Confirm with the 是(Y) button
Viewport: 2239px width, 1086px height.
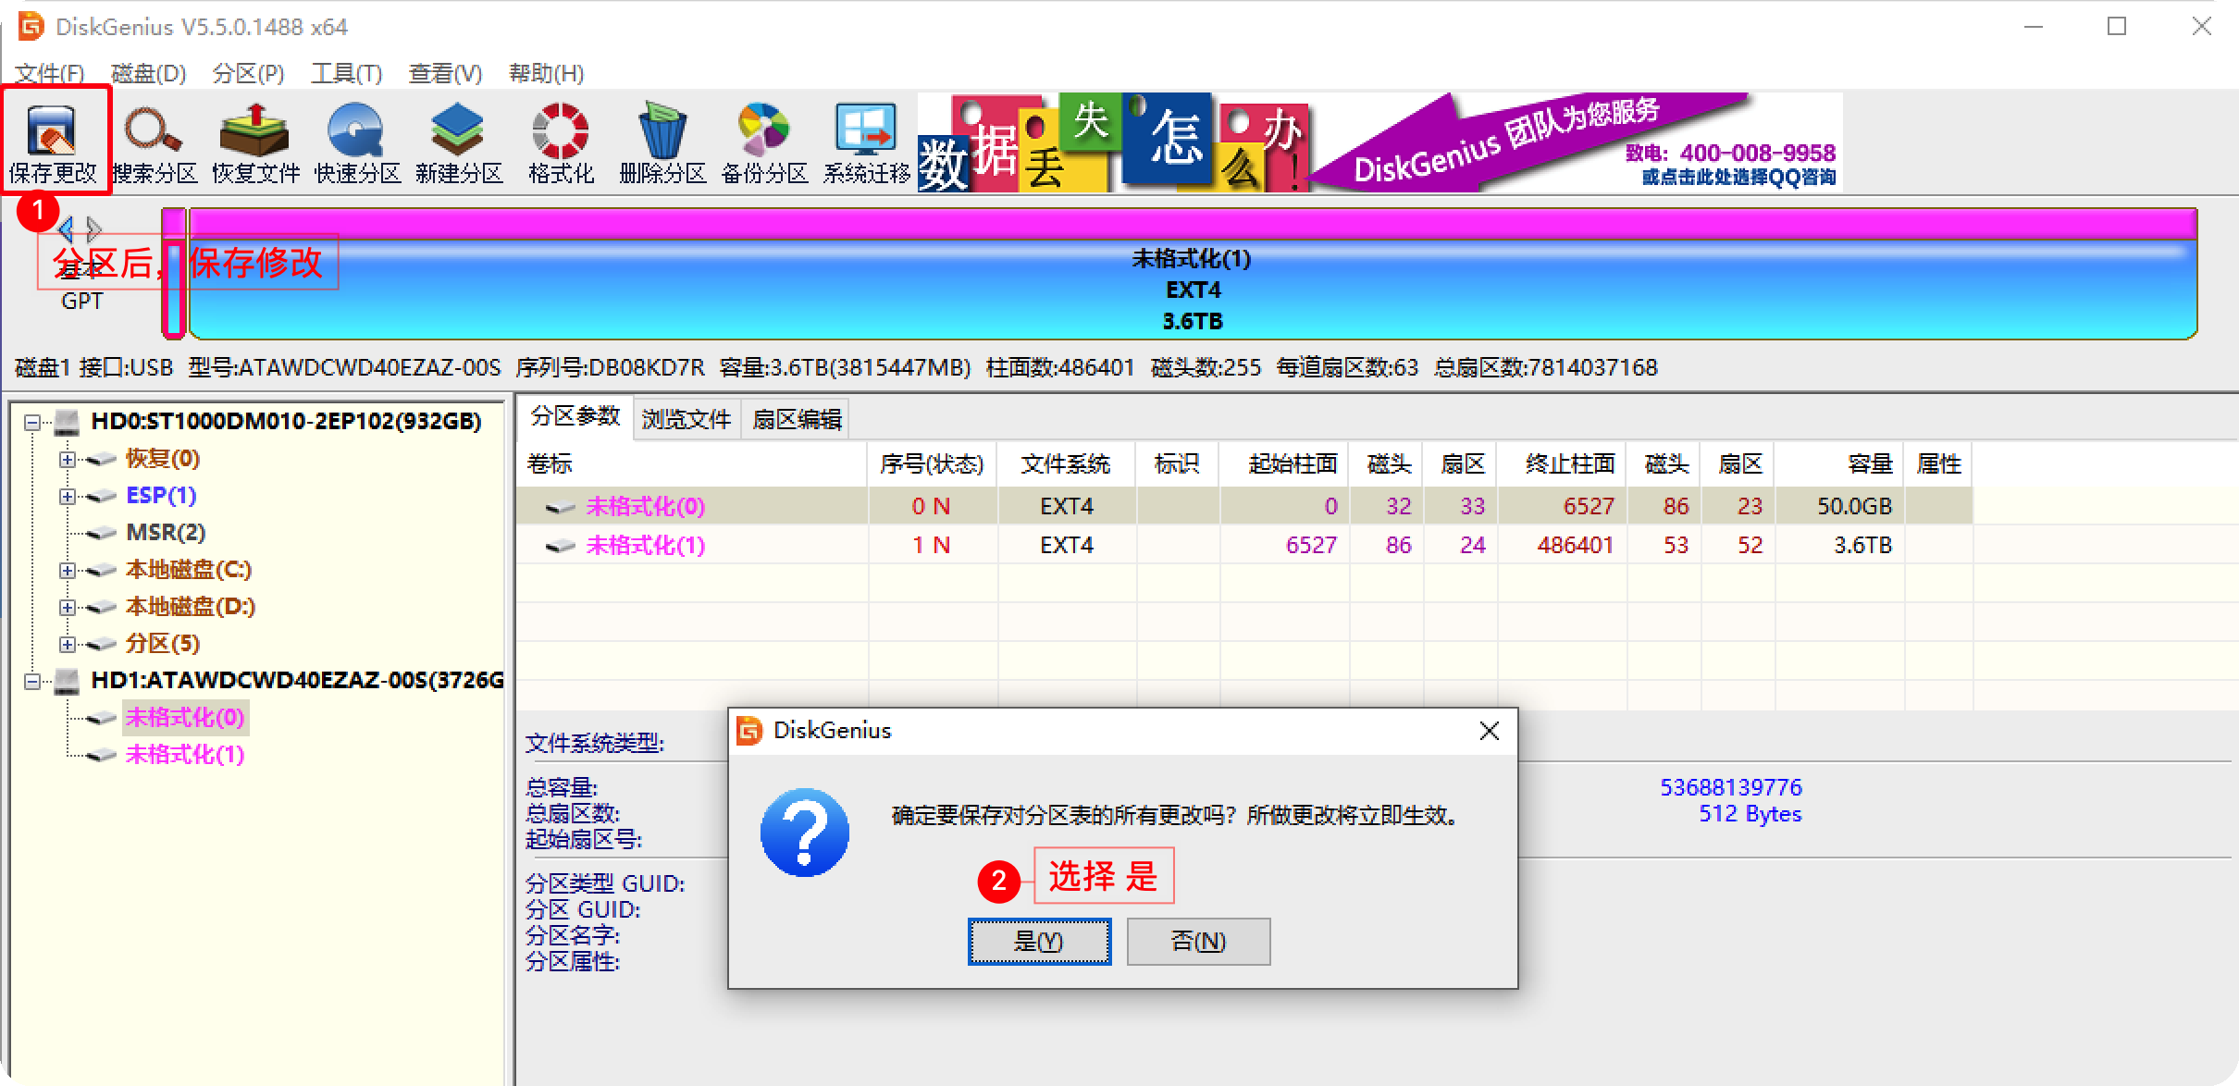coord(1039,942)
